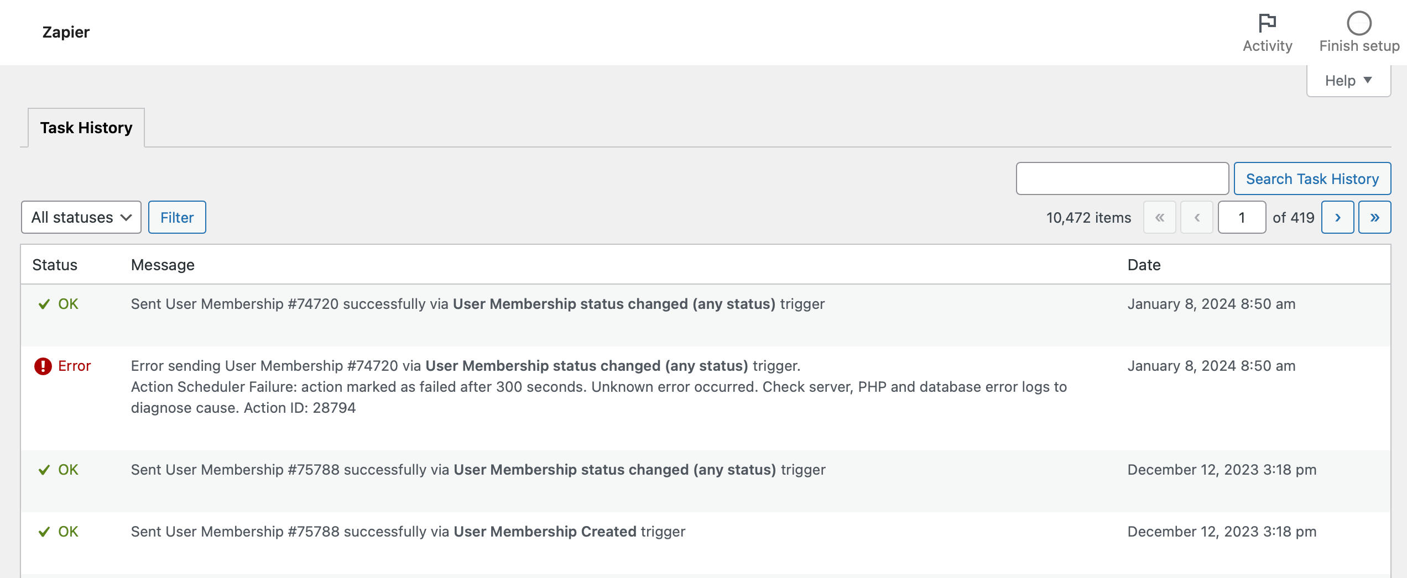Click the red Error status label
Image resolution: width=1407 pixels, height=578 pixels.
point(74,366)
